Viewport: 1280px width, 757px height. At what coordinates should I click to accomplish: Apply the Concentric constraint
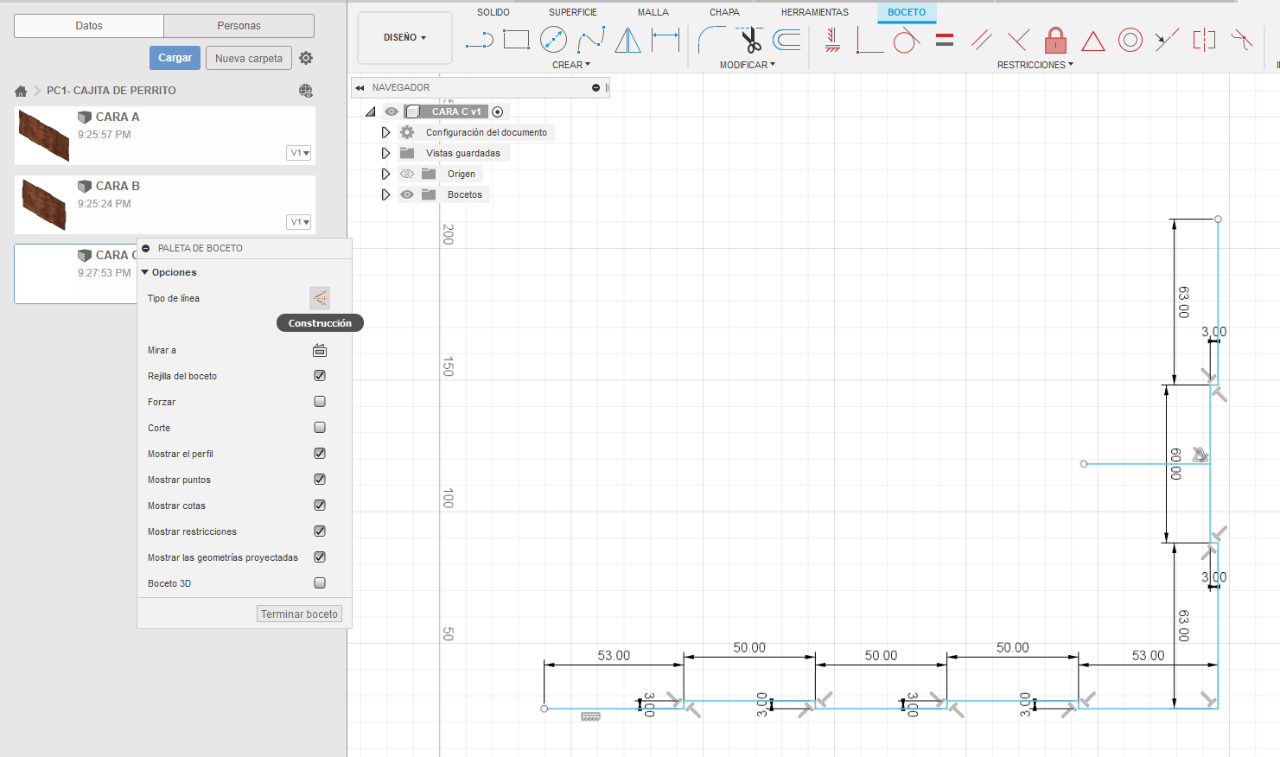1130,40
